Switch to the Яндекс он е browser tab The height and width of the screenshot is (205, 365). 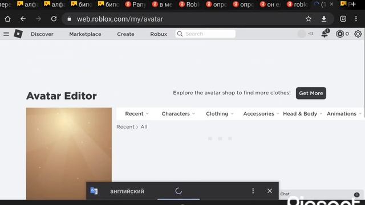coord(270,4)
